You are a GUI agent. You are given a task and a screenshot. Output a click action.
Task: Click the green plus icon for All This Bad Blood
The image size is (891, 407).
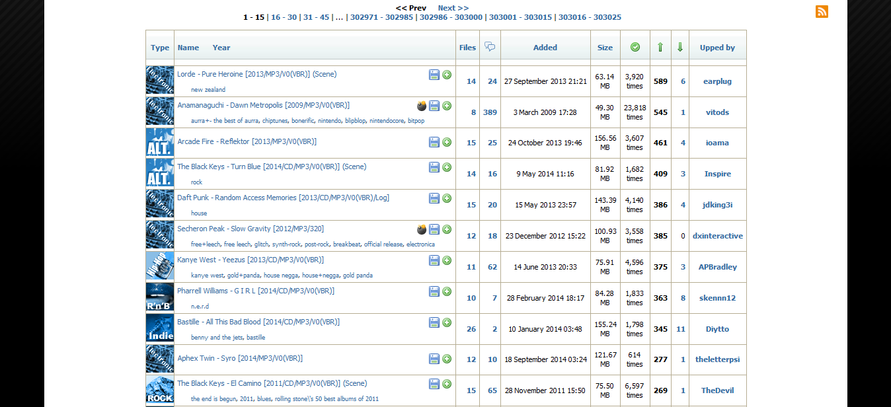pyautogui.click(x=447, y=322)
